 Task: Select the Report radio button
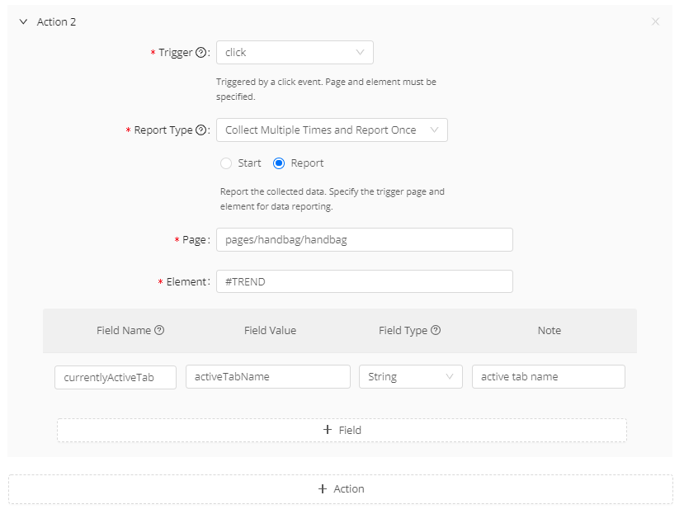point(279,163)
